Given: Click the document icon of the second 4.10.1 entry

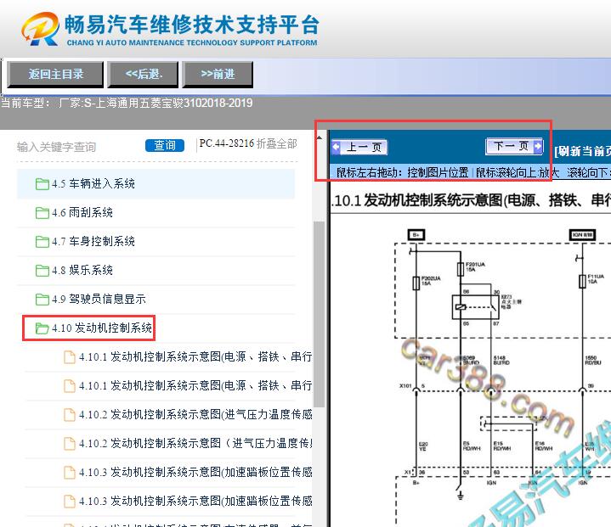Looking at the screenshot, I should pos(70,386).
